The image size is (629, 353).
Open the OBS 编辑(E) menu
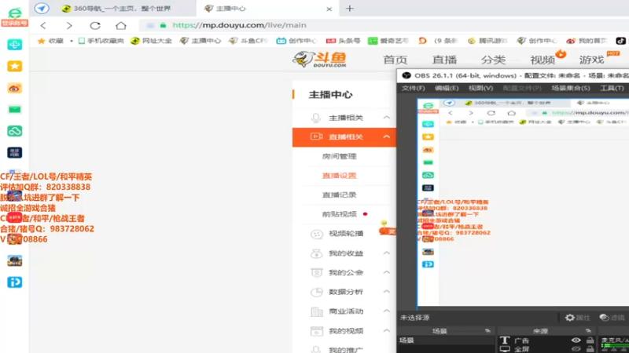(x=447, y=88)
